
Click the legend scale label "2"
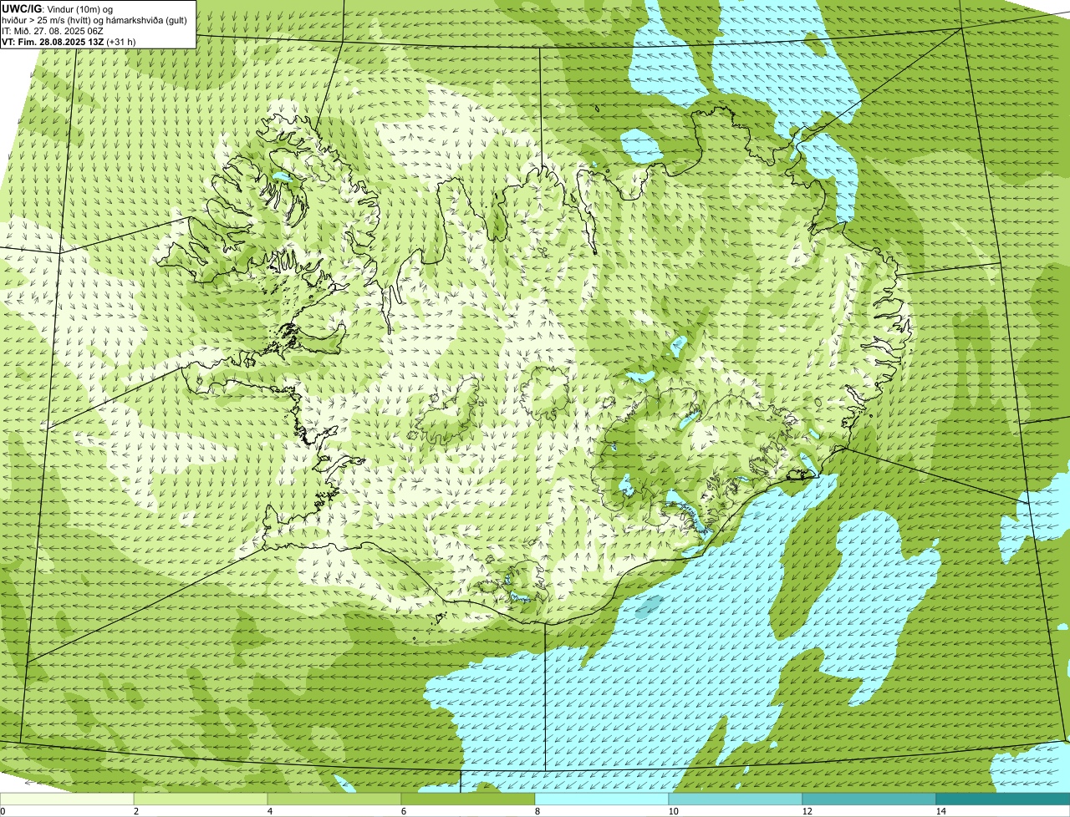click(135, 811)
